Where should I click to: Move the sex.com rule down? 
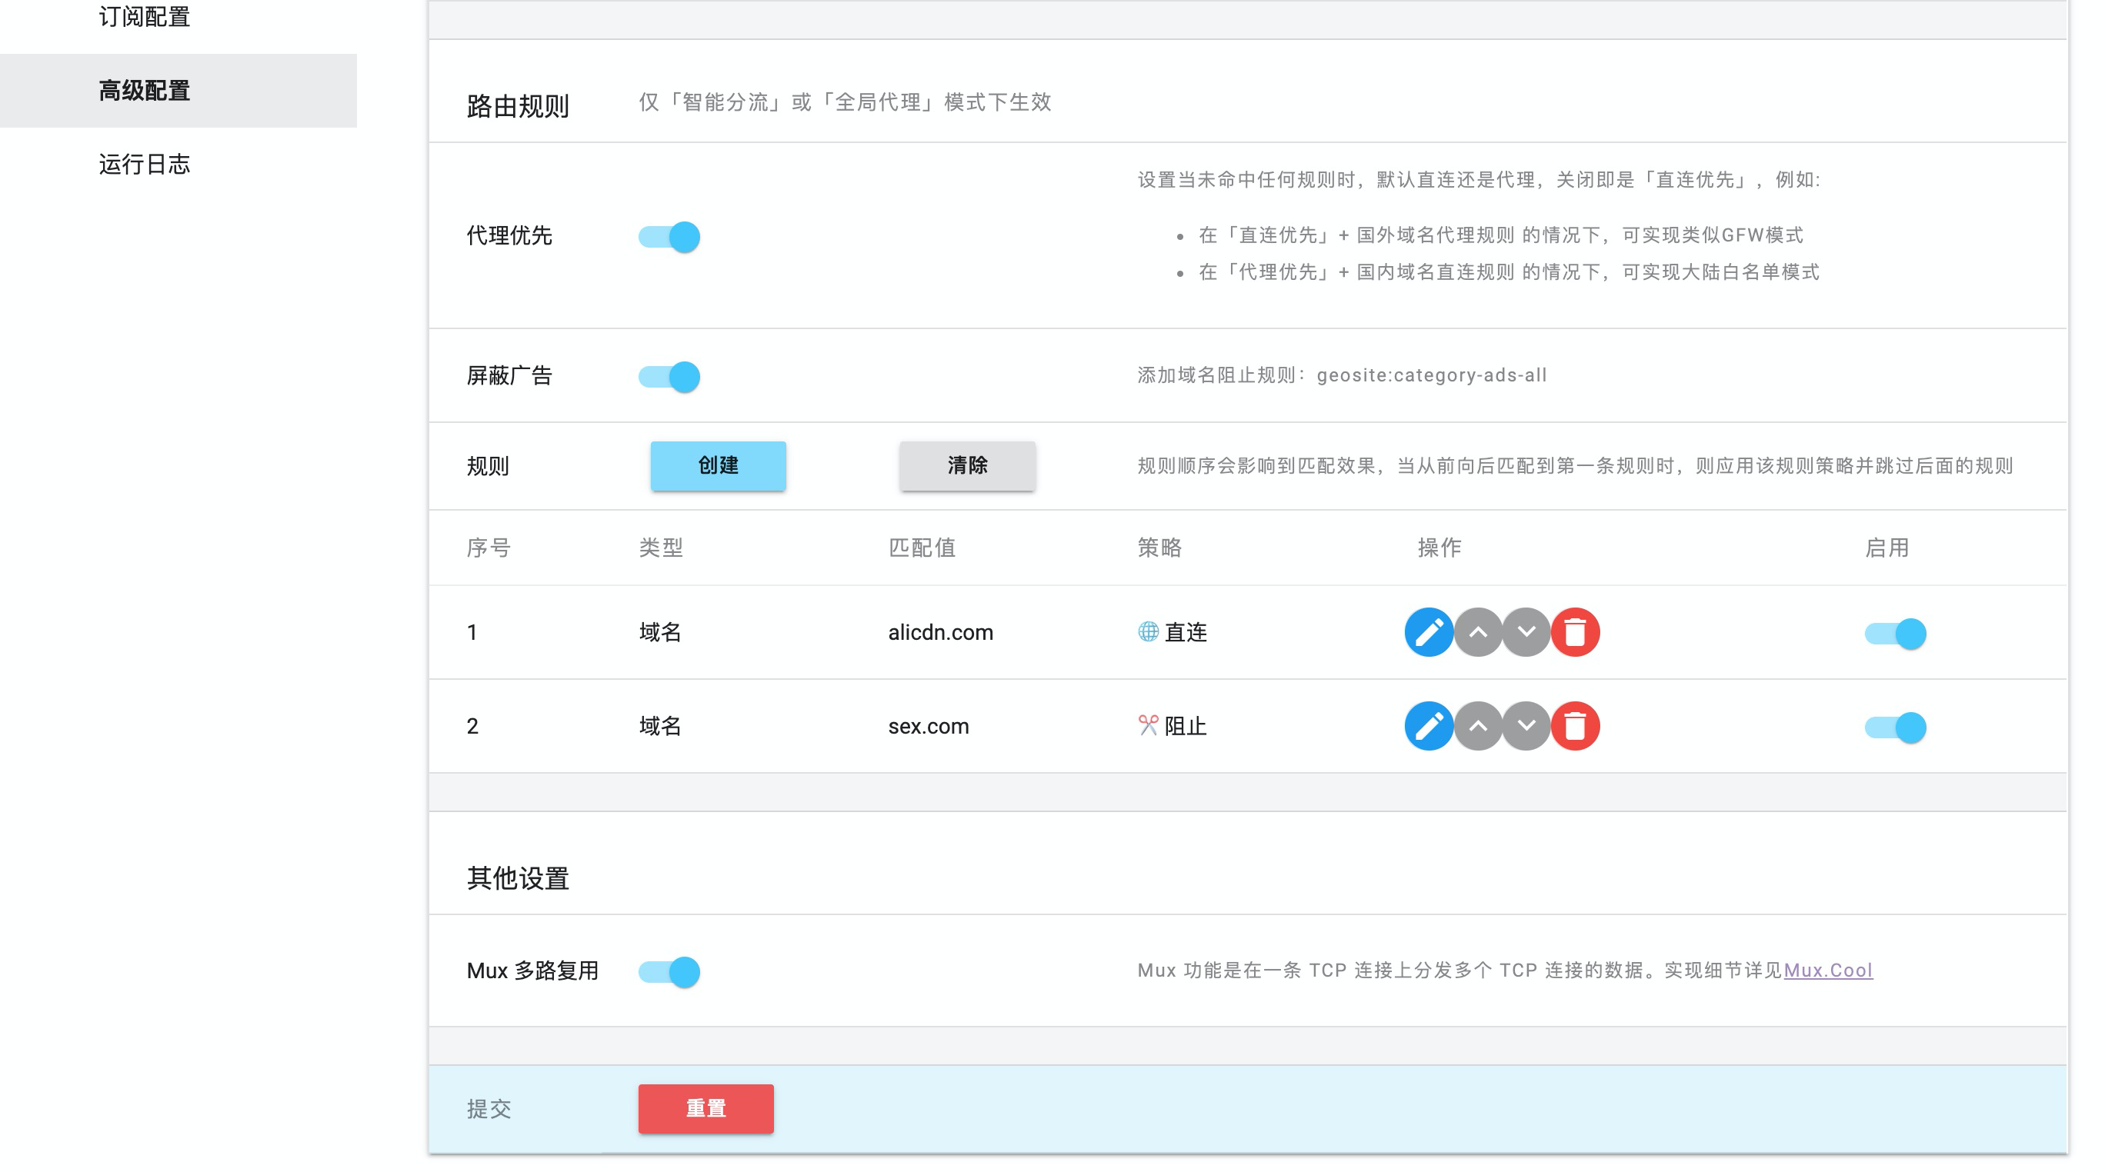pos(1526,726)
